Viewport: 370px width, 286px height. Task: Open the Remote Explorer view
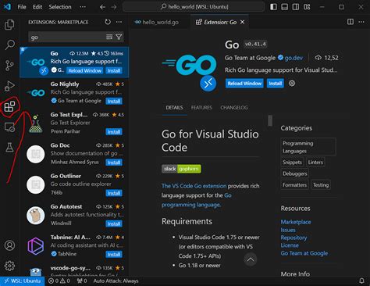click(9, 127)
